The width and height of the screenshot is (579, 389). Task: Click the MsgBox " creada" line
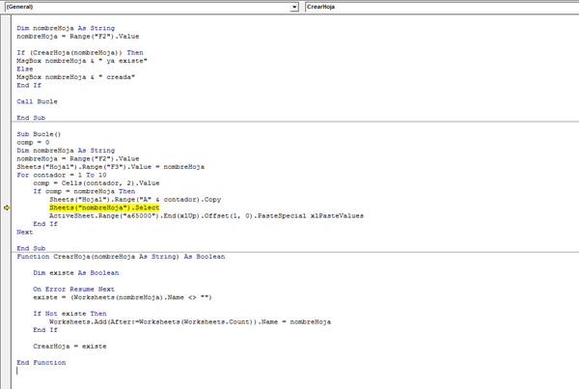click(55, 76)
